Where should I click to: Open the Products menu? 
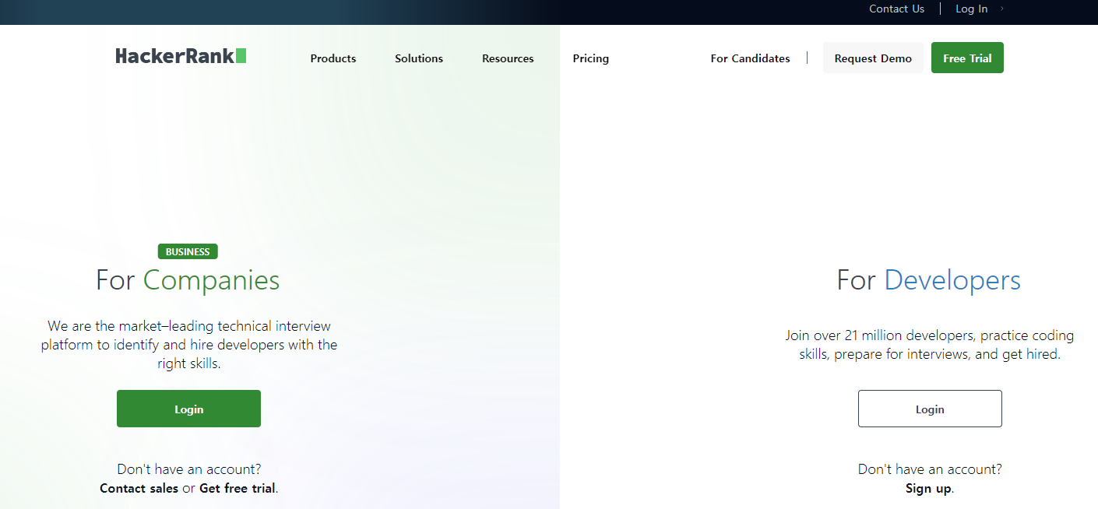click(x=333, y=58)
